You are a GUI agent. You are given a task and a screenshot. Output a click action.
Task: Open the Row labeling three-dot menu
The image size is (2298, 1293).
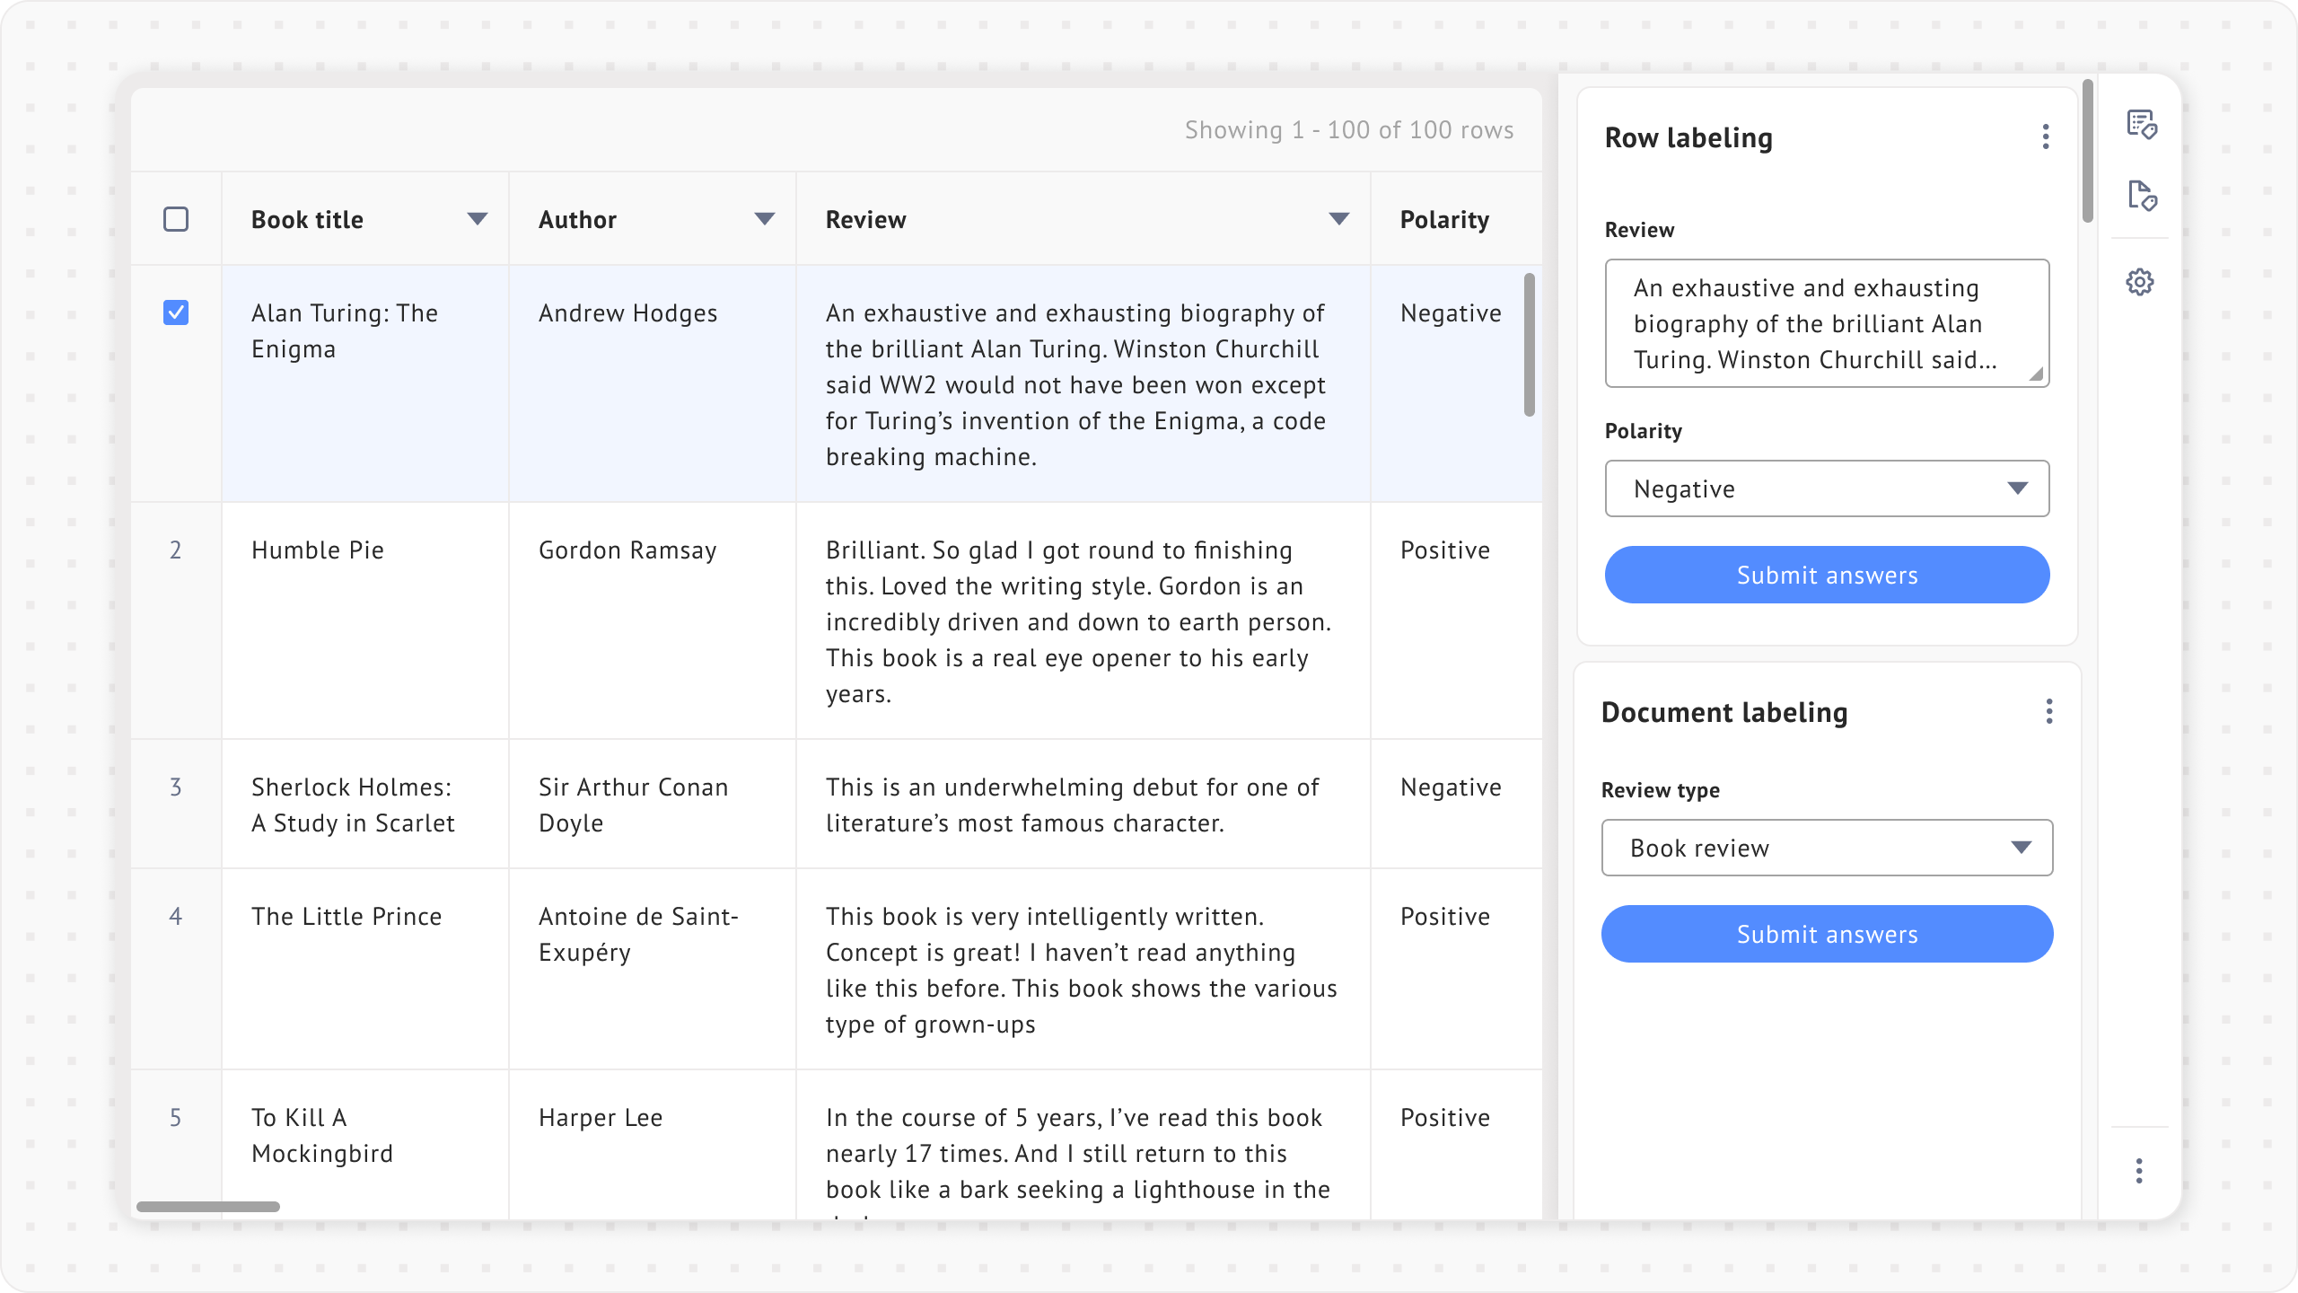2046,136
